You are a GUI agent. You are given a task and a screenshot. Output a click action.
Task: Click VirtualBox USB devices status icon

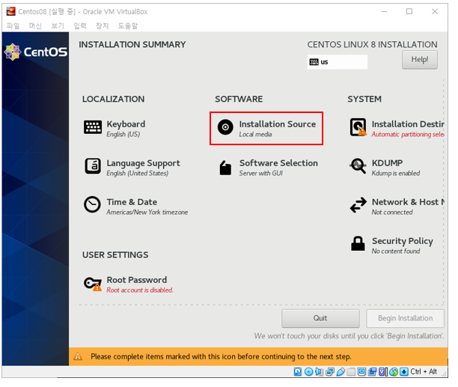tap(341, 371)
